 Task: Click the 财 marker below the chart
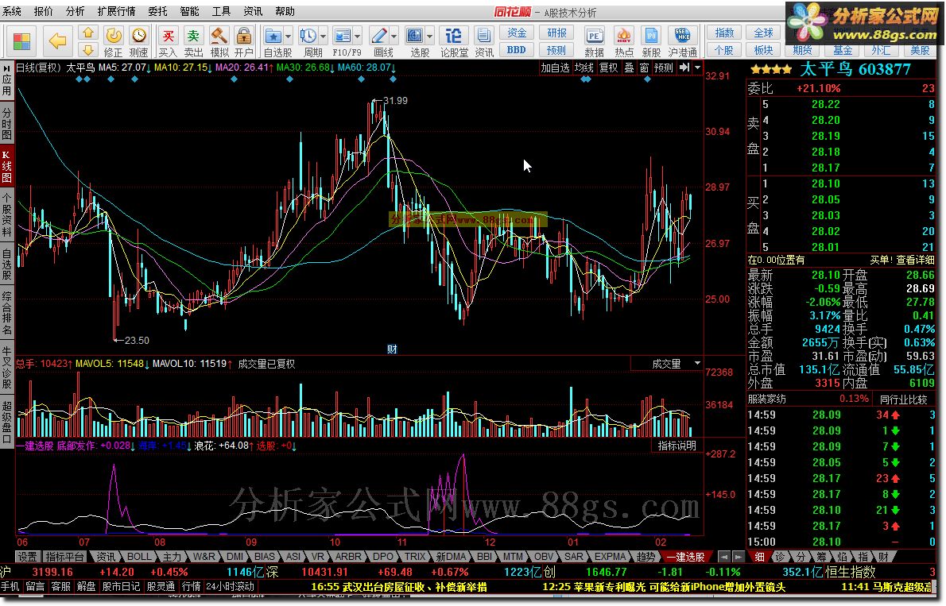click(392, 349)
